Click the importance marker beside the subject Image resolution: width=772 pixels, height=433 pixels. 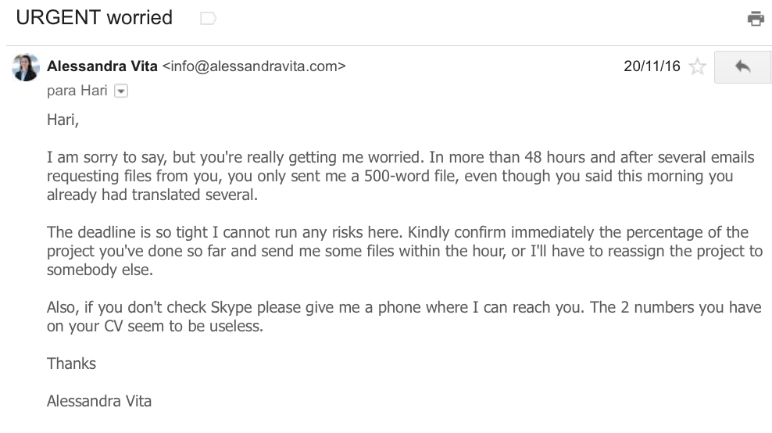pyautogui.click(x=209, y=19)
